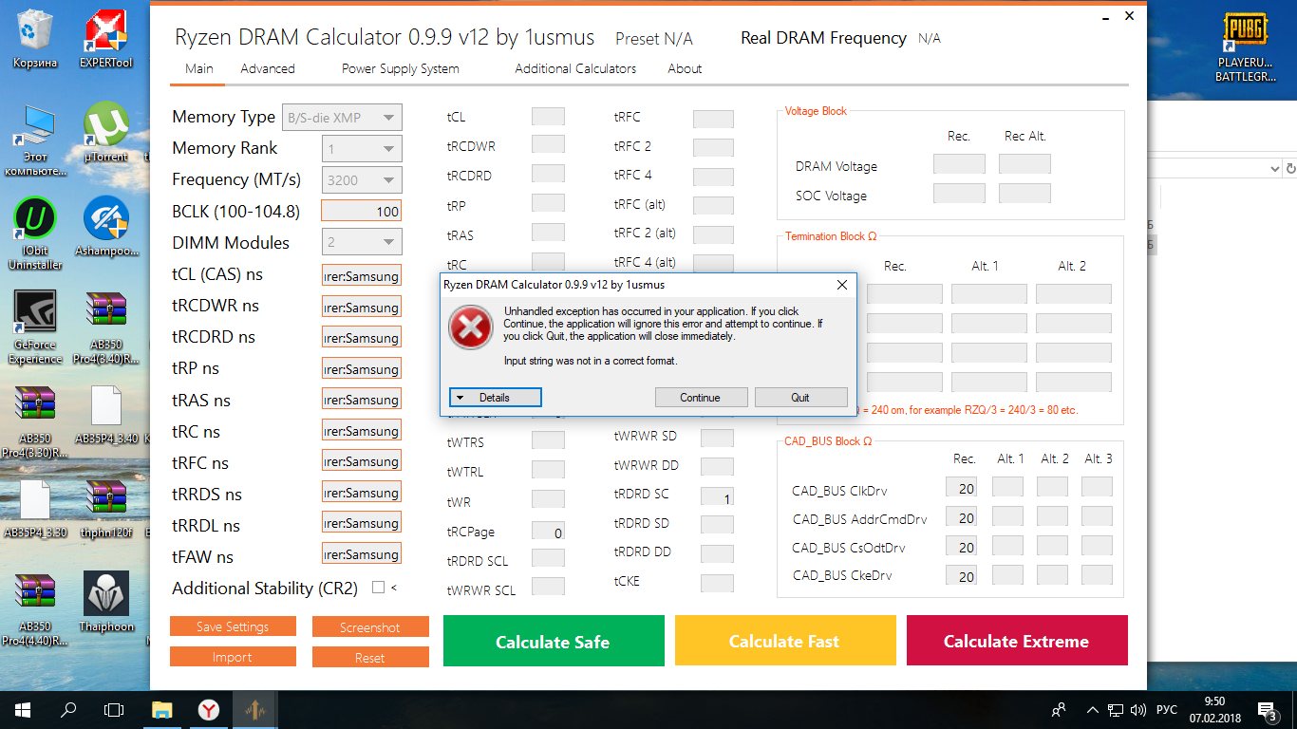Screen dimensions: 1297x729
Task: Select the AB350 Pro4(4.40) archive icon
Action: point(35,609)
